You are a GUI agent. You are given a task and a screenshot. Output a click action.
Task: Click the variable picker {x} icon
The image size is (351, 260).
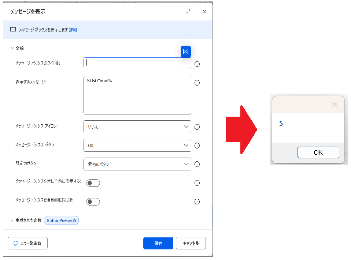[x=186, y=52]
